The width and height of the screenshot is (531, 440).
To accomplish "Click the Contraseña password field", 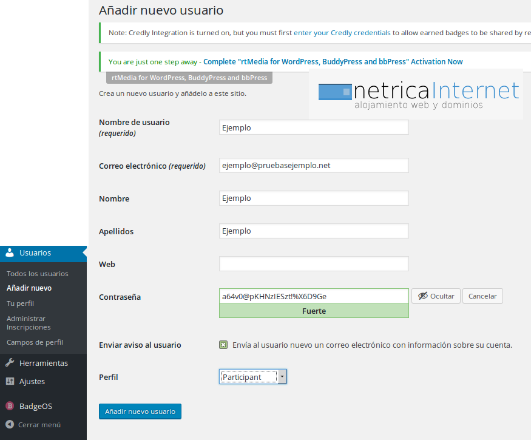I will tap(314, 296).
